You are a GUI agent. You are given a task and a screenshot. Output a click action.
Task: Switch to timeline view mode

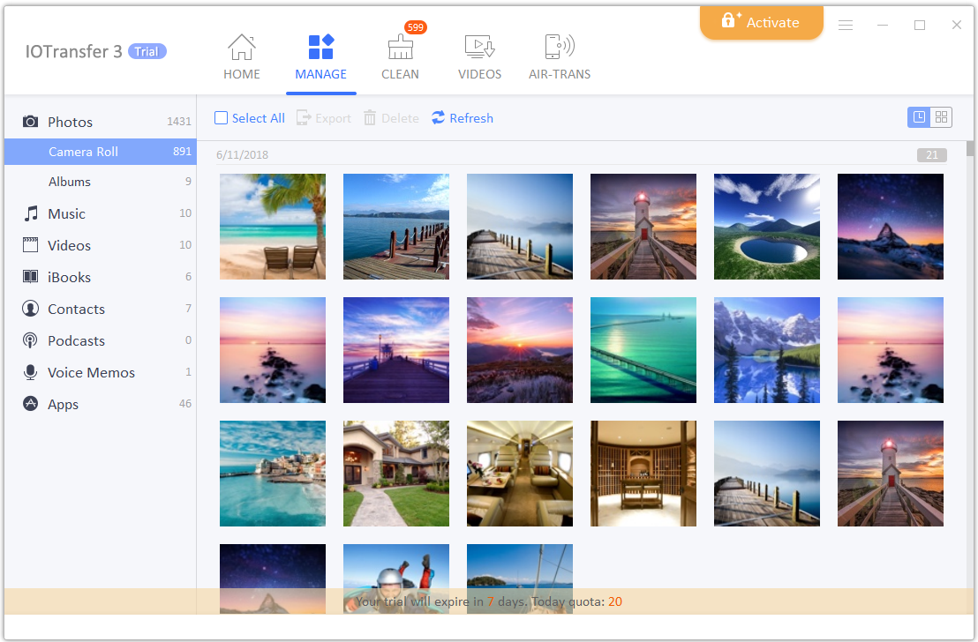coord(919,117)
